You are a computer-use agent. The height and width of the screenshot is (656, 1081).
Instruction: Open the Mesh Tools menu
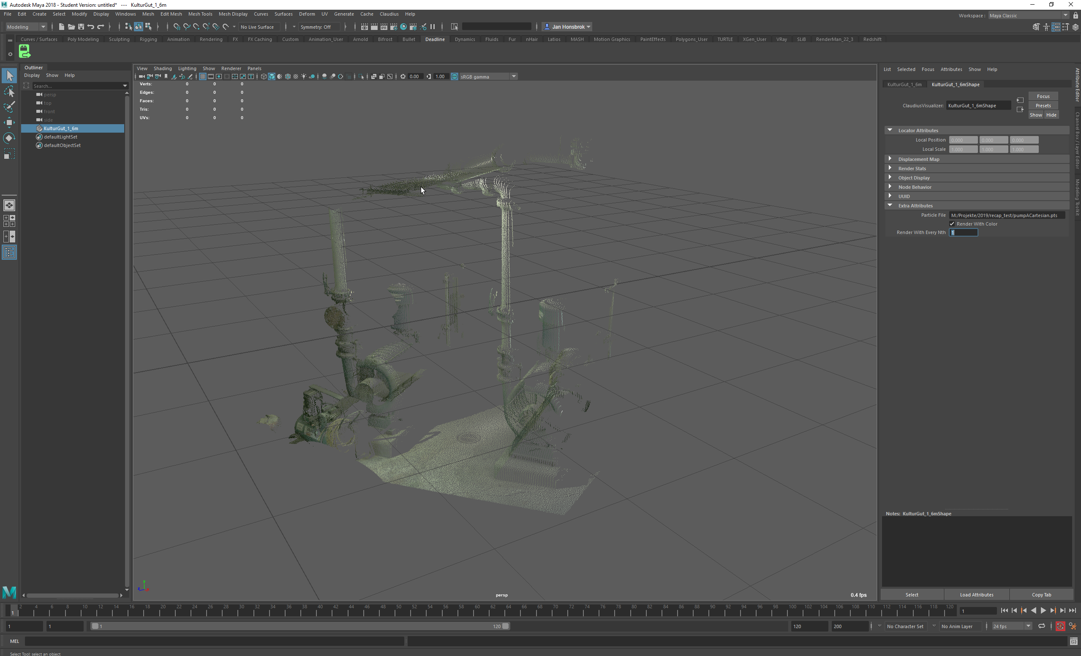point(200,14)
